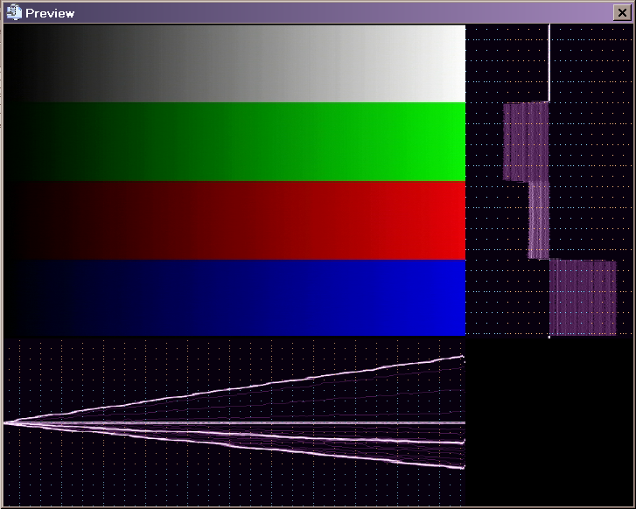Click the red gradient bar
Image resolution: width=636 pixels, height=509 pixels.
(234, 220)
